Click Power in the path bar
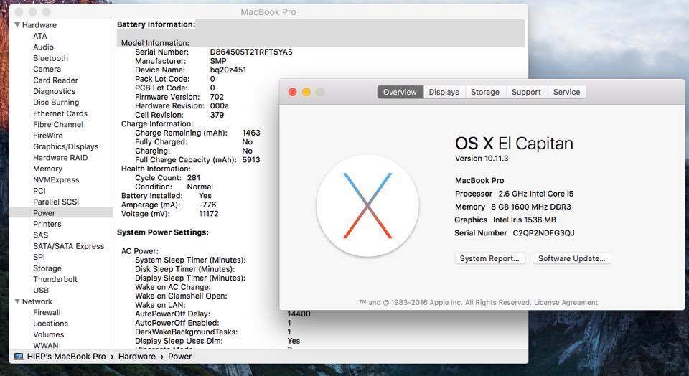689x376 pixels. click(179, 356)
